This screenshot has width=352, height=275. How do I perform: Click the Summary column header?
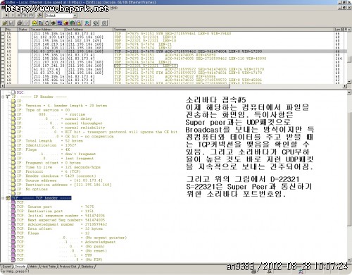pos(224,30)
